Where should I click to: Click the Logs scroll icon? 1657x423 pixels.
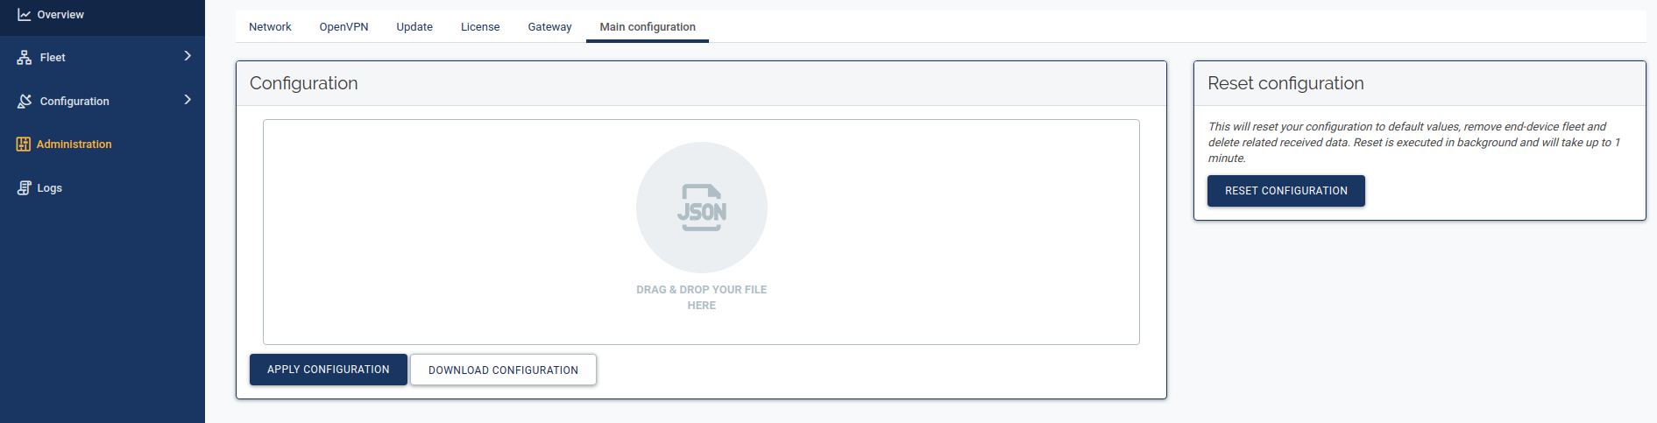pos(24,188)
